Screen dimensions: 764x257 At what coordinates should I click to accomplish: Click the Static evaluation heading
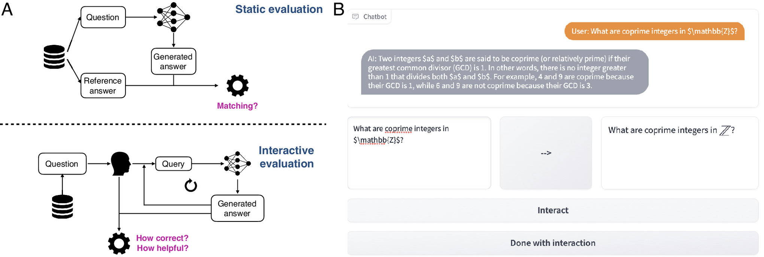pyautogui.click(x=279, y=9)
